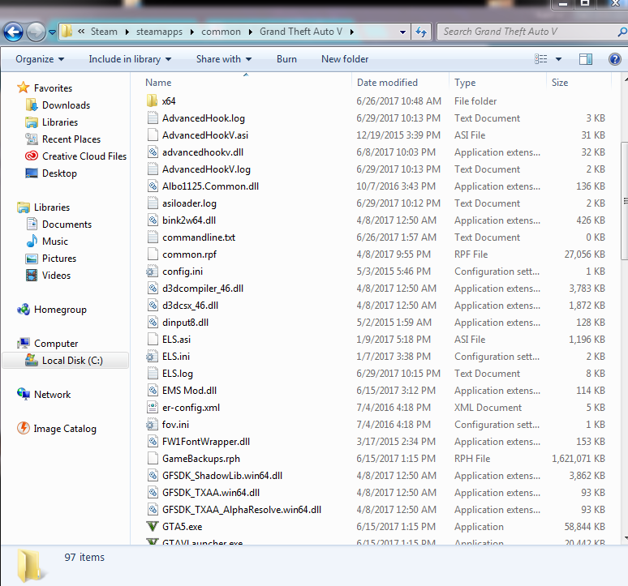
Task: Select Network in the navigation pane
Action: [x=52, y=395]
